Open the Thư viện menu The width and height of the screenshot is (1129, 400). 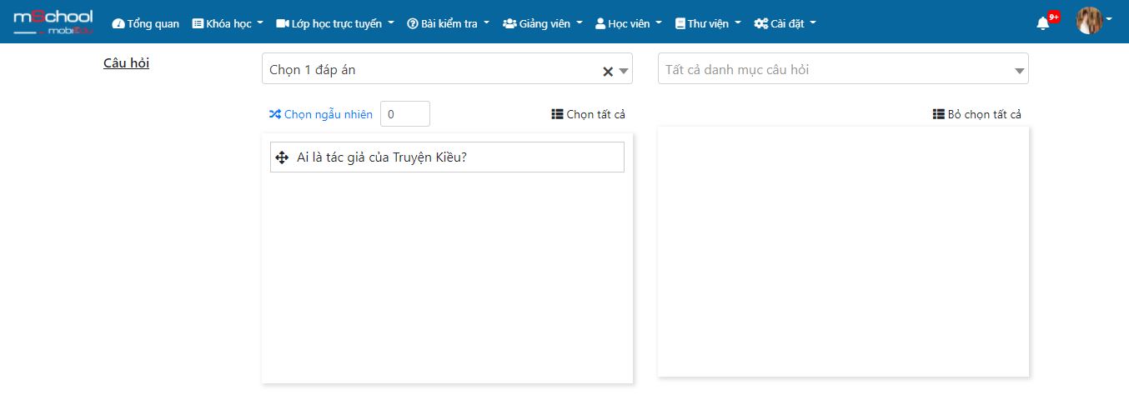708,23
